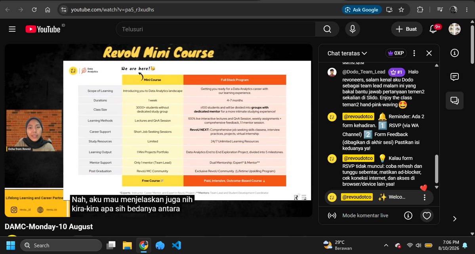
Task: Click the video title DAMC-Monday-10 August
Action: [49, 227]
